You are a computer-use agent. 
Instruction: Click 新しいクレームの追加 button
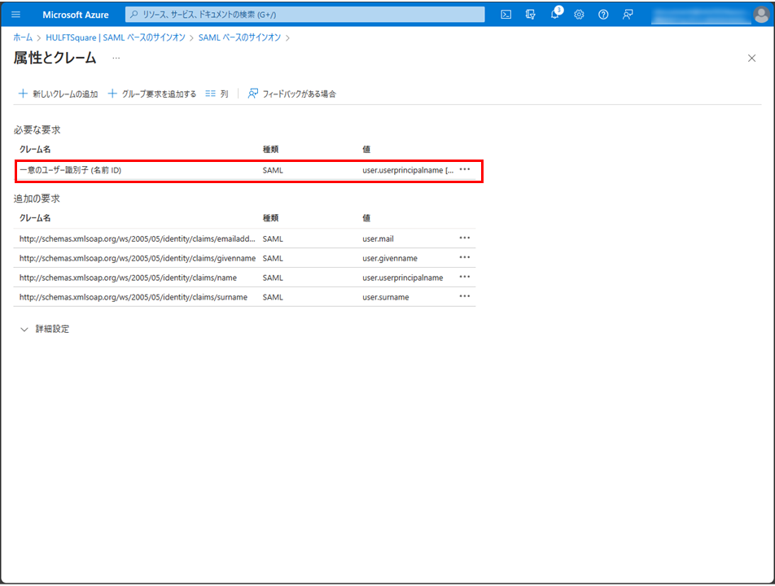coord(58,94)
